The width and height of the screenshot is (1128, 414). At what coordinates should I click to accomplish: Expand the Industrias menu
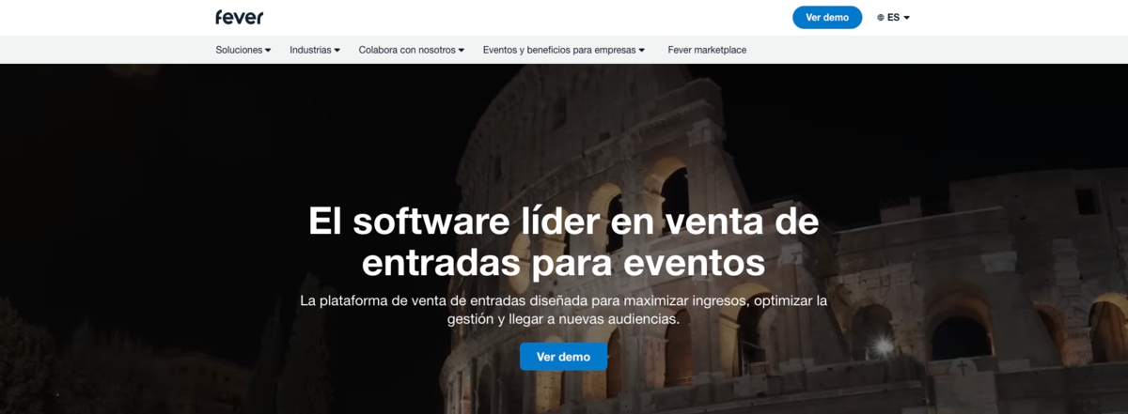click(310, 50)
